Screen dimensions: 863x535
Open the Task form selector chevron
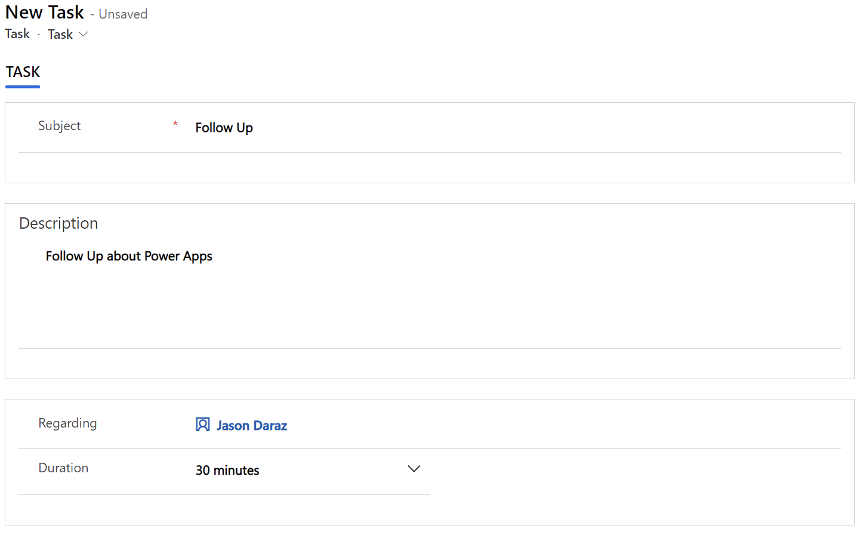(x=84, y=34)
